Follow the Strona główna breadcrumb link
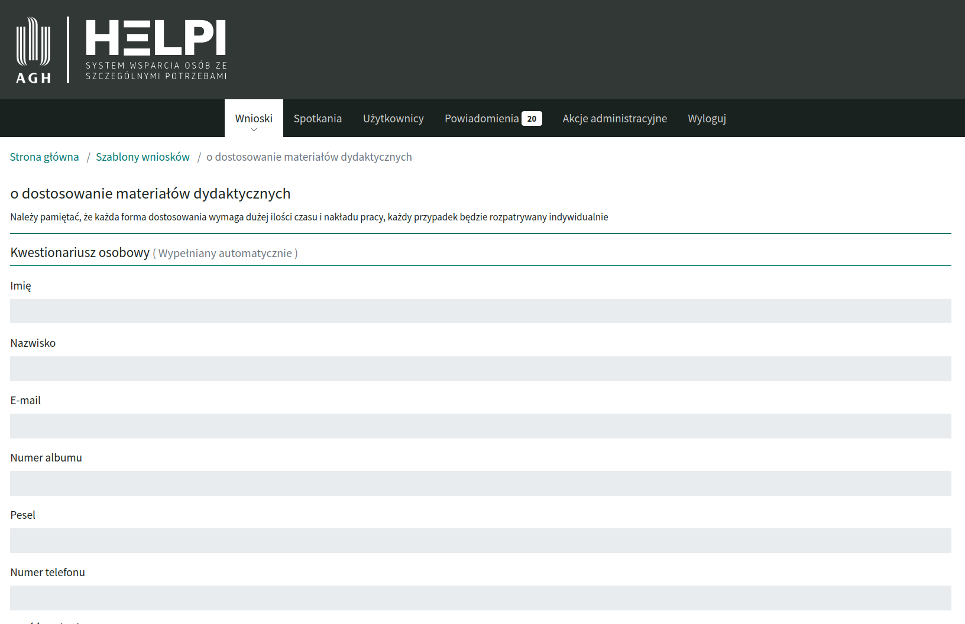The height and width of the screenshot is (624, 965). 44,157
